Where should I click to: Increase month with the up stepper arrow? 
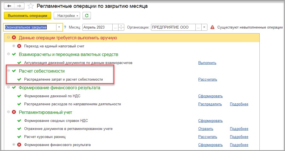pyautogui.click(x=121, y=26)
